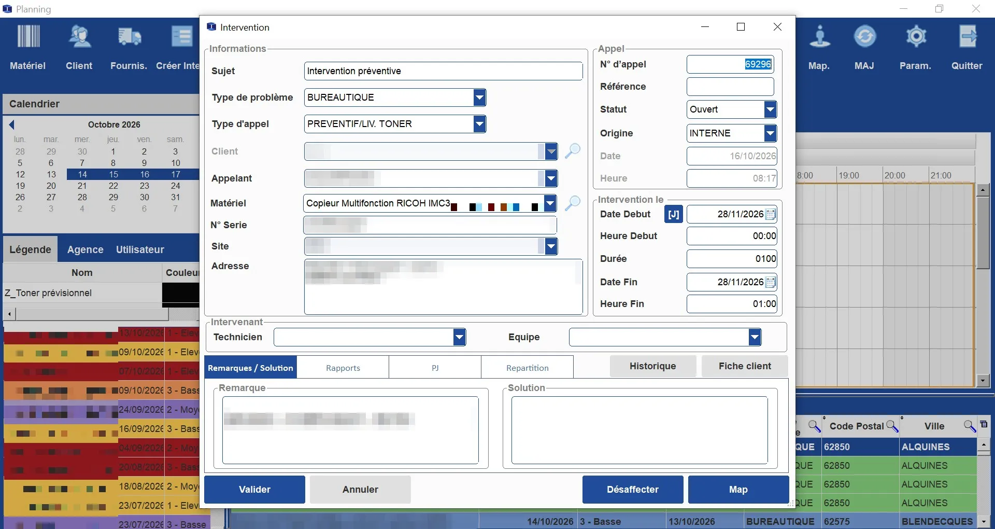Screen dimensions: 995x529
Task: Click the scroll-down arrow of results table
Action: coord(983,521)
